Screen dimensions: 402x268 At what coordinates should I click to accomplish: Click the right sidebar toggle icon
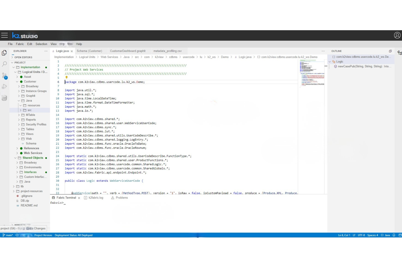pyautogui.click(x=399, y=53)
